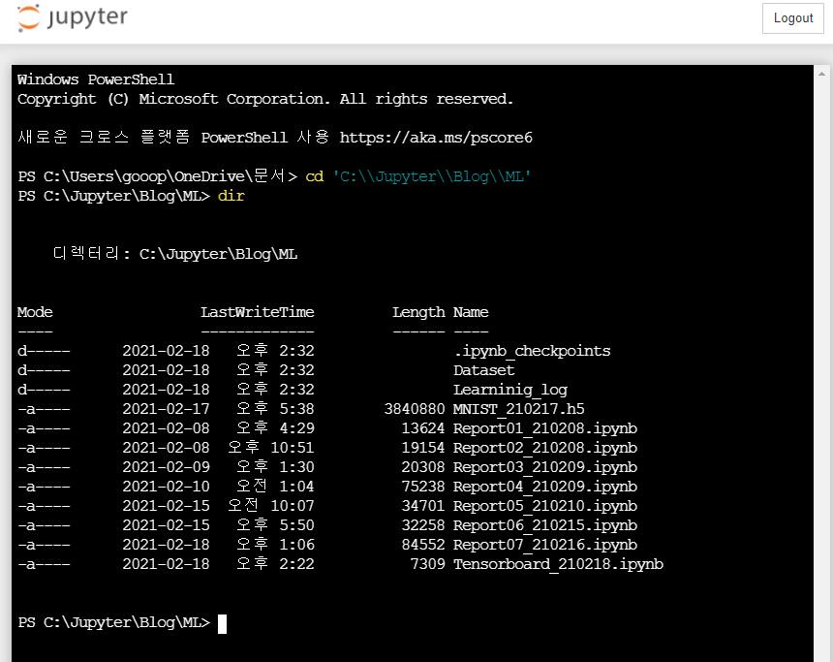Click the 10:51 time in Report02 row
The height and width of the screenshot is (662, 833).
point(293,448)
